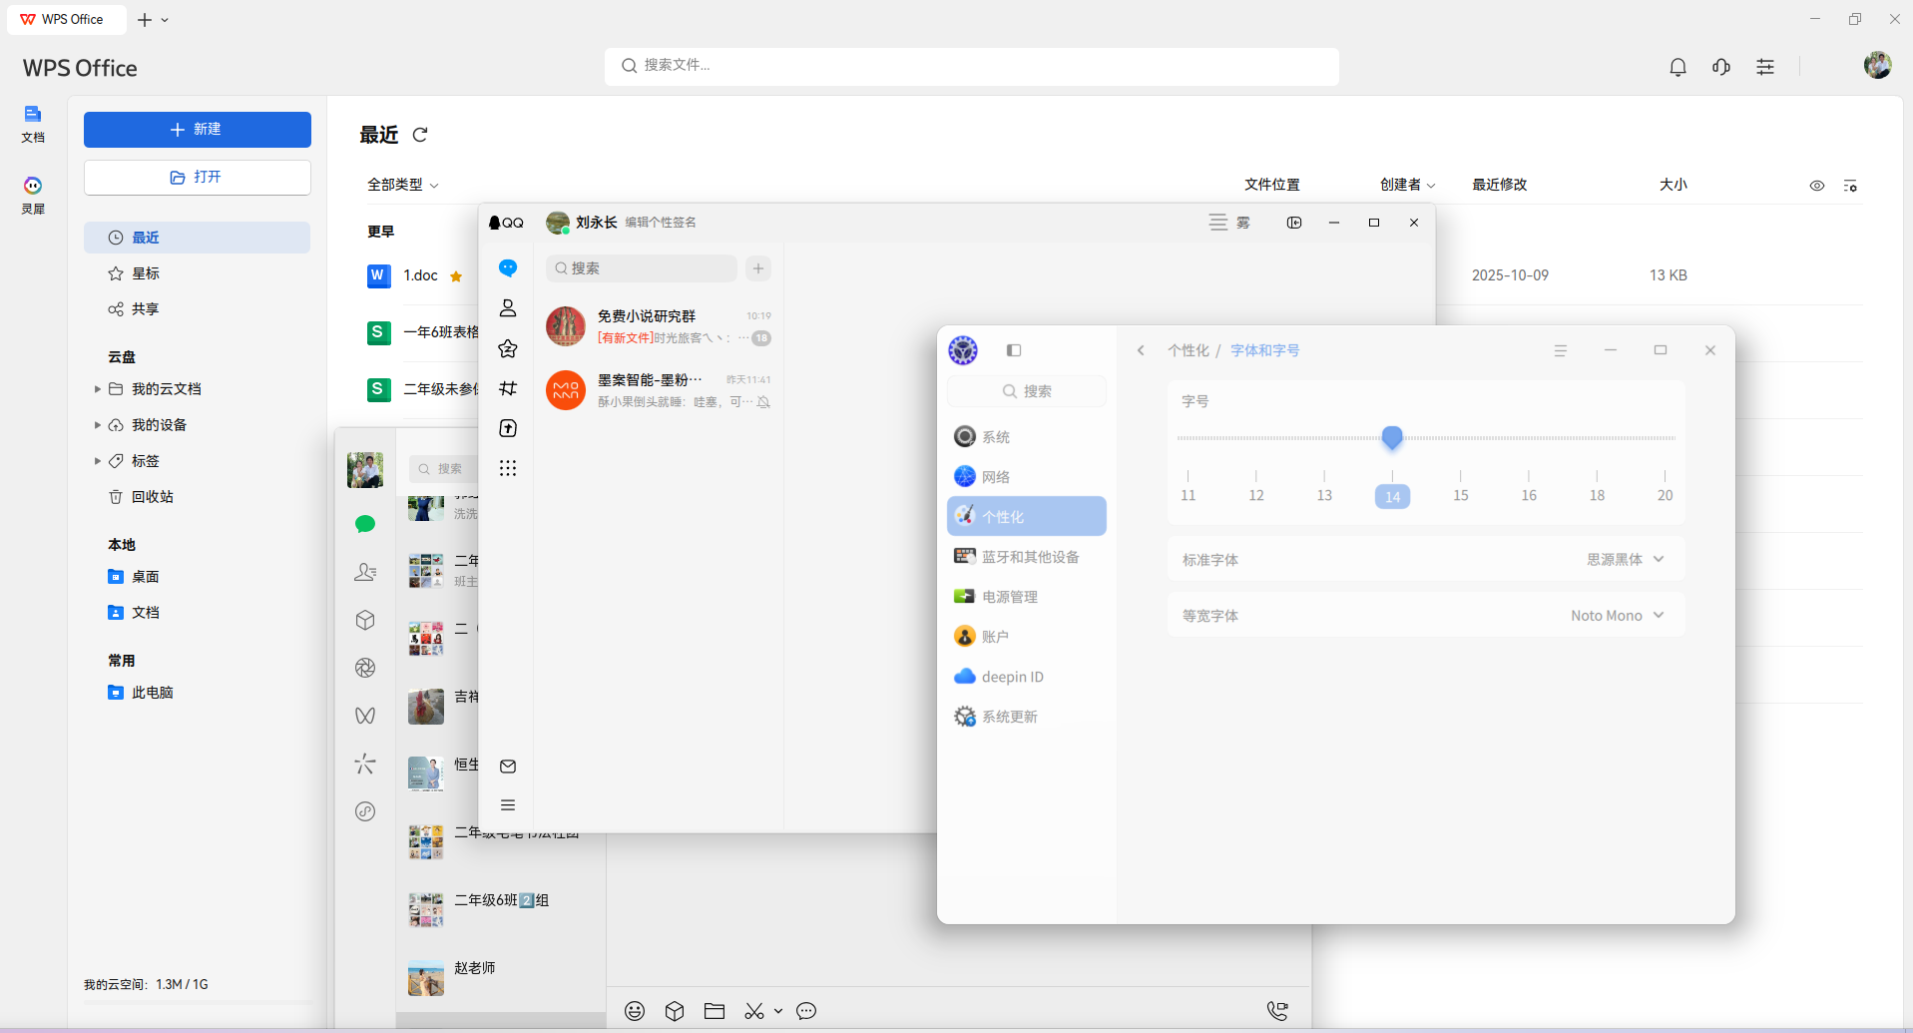This screenshot has width=1913, height=1033.
Task: Click the plus button beside QQ search
Action: point(758,268)
